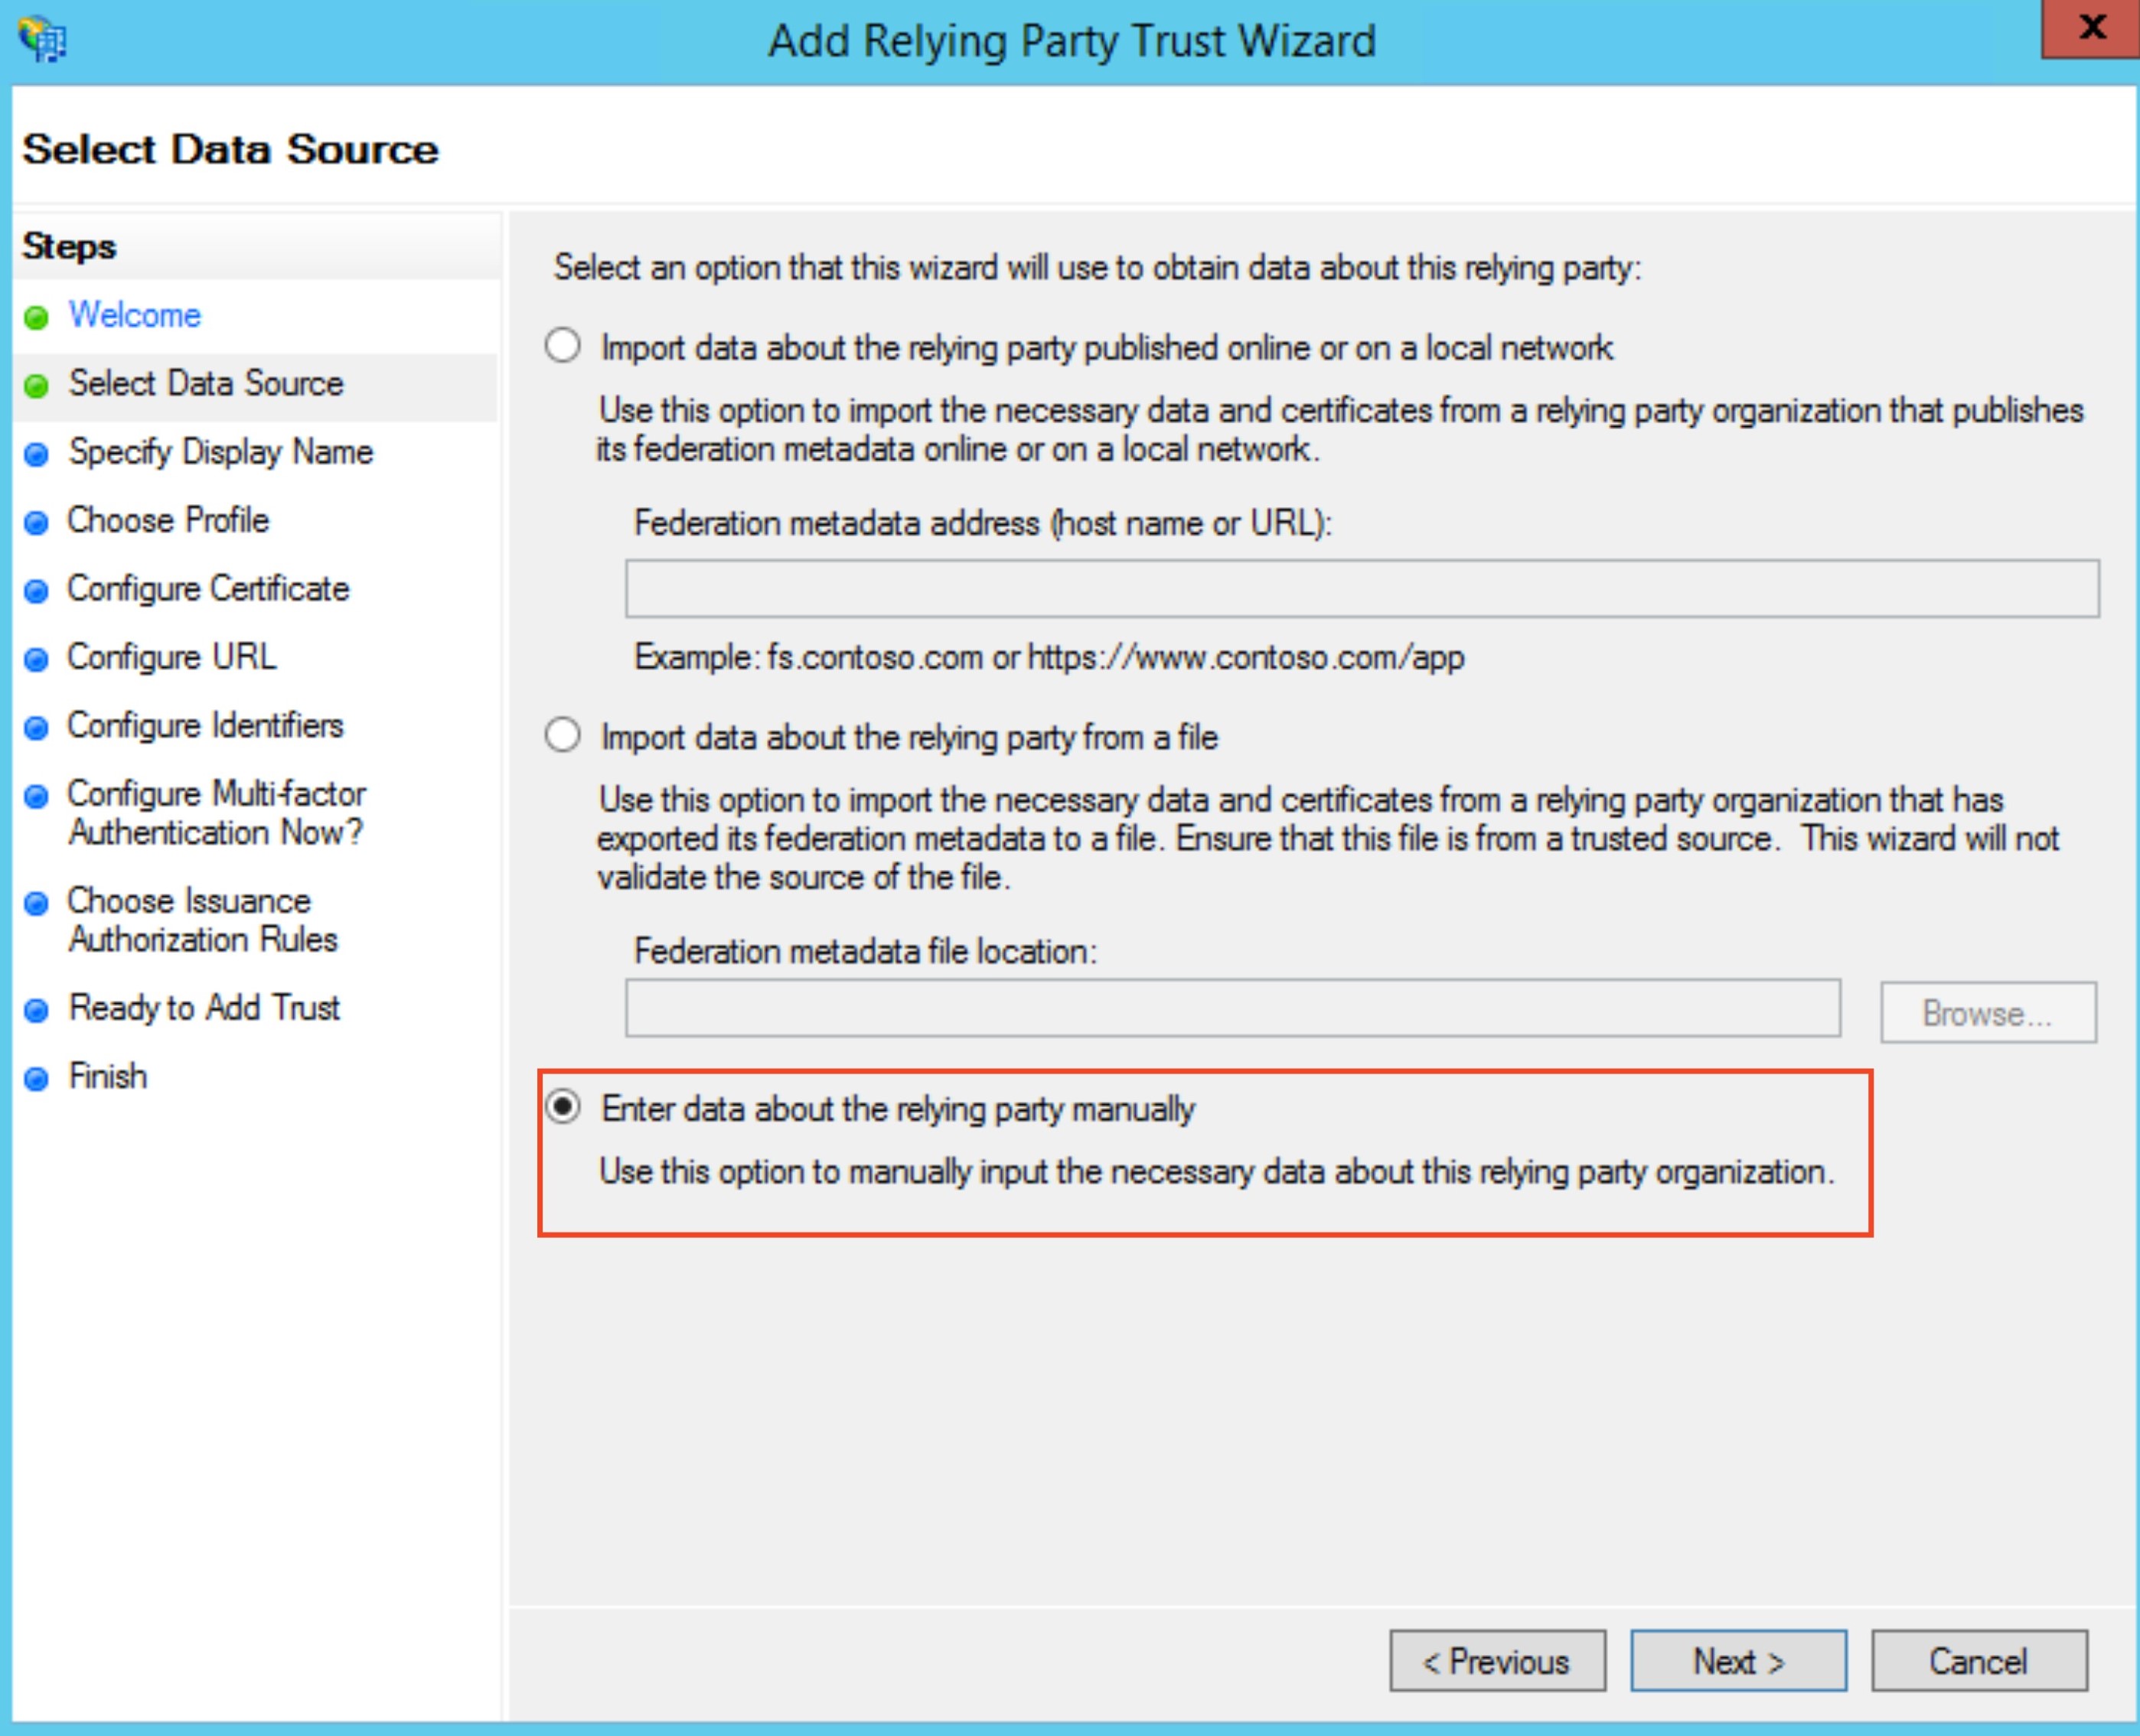Viewport: 2140px width, 1736px height.
Task: Go back with the Previous button
Action: coord(1497,1661)
